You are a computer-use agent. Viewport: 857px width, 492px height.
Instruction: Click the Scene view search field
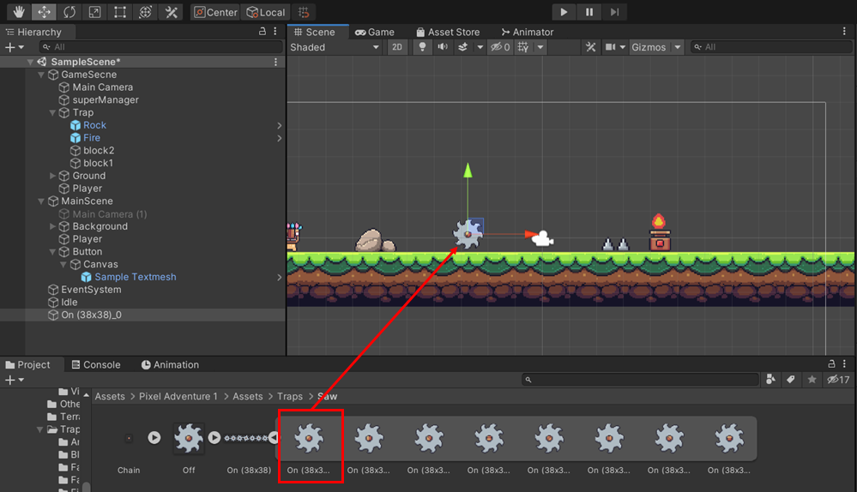[770, 47]
